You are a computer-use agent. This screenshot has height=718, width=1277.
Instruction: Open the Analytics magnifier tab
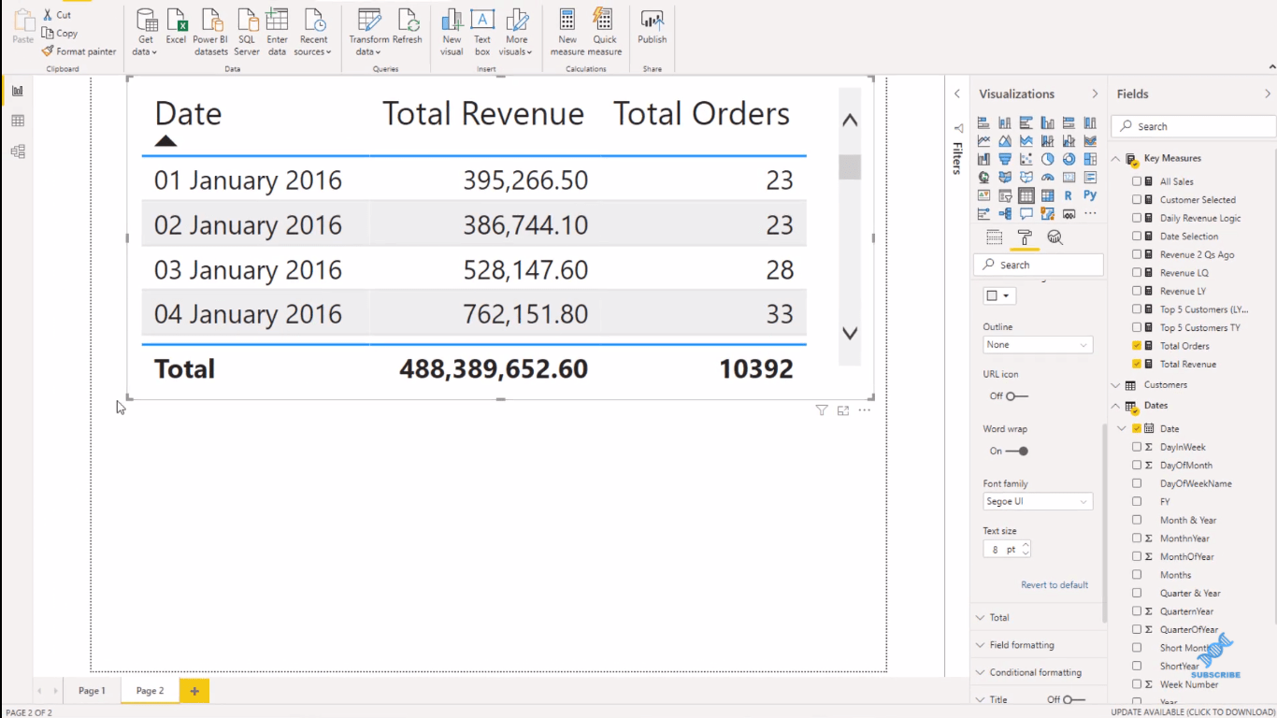pos(1055,237)
